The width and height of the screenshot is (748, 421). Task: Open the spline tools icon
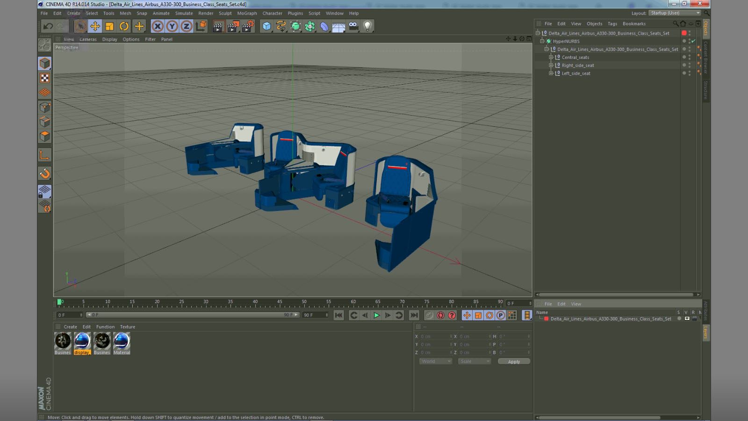(281, 26)
